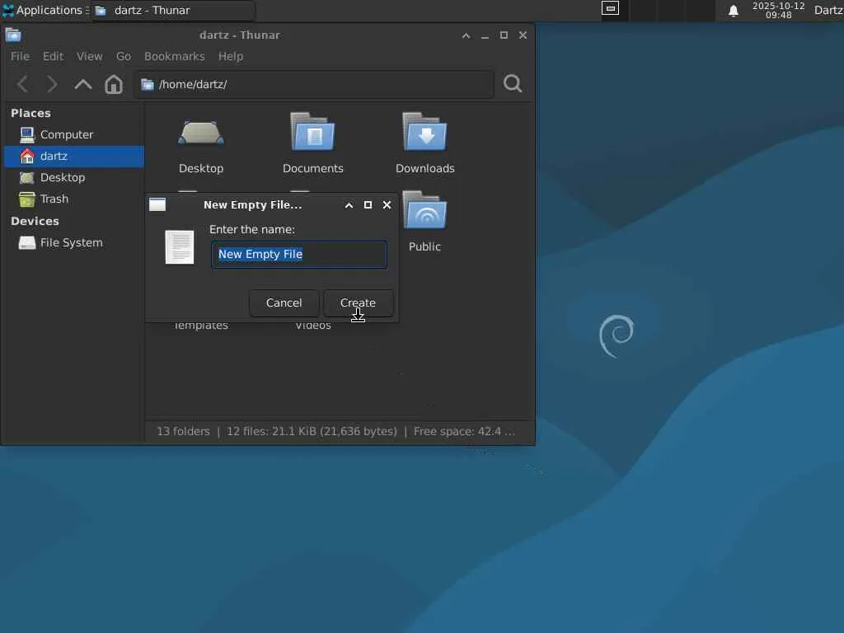The image size is (844, 633).
Task: Select the Public folder icon
Action: (424, 210)
